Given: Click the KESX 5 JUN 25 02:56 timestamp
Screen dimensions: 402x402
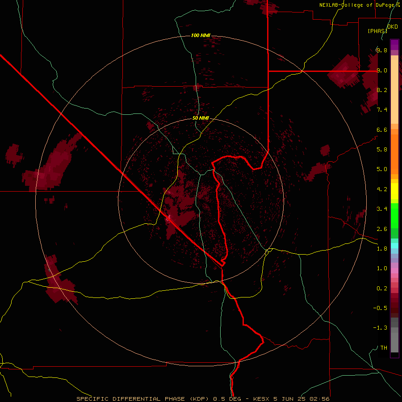Looking at the screenshot, I should 291,399.
